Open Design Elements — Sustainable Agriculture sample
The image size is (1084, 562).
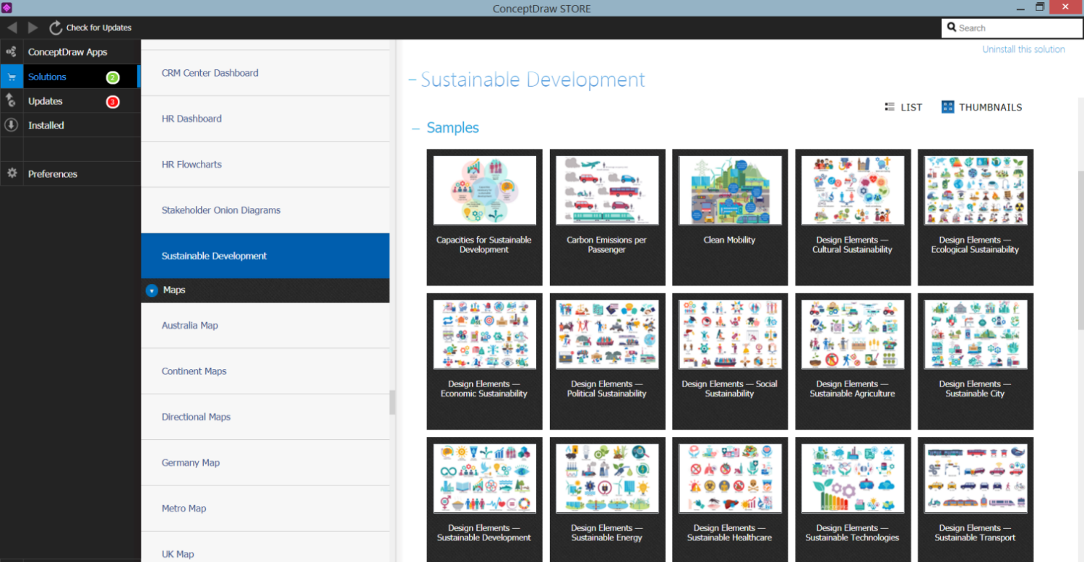click(853, 361)
